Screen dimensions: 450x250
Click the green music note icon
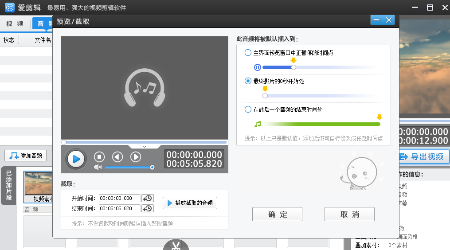[x=258, y=124]
